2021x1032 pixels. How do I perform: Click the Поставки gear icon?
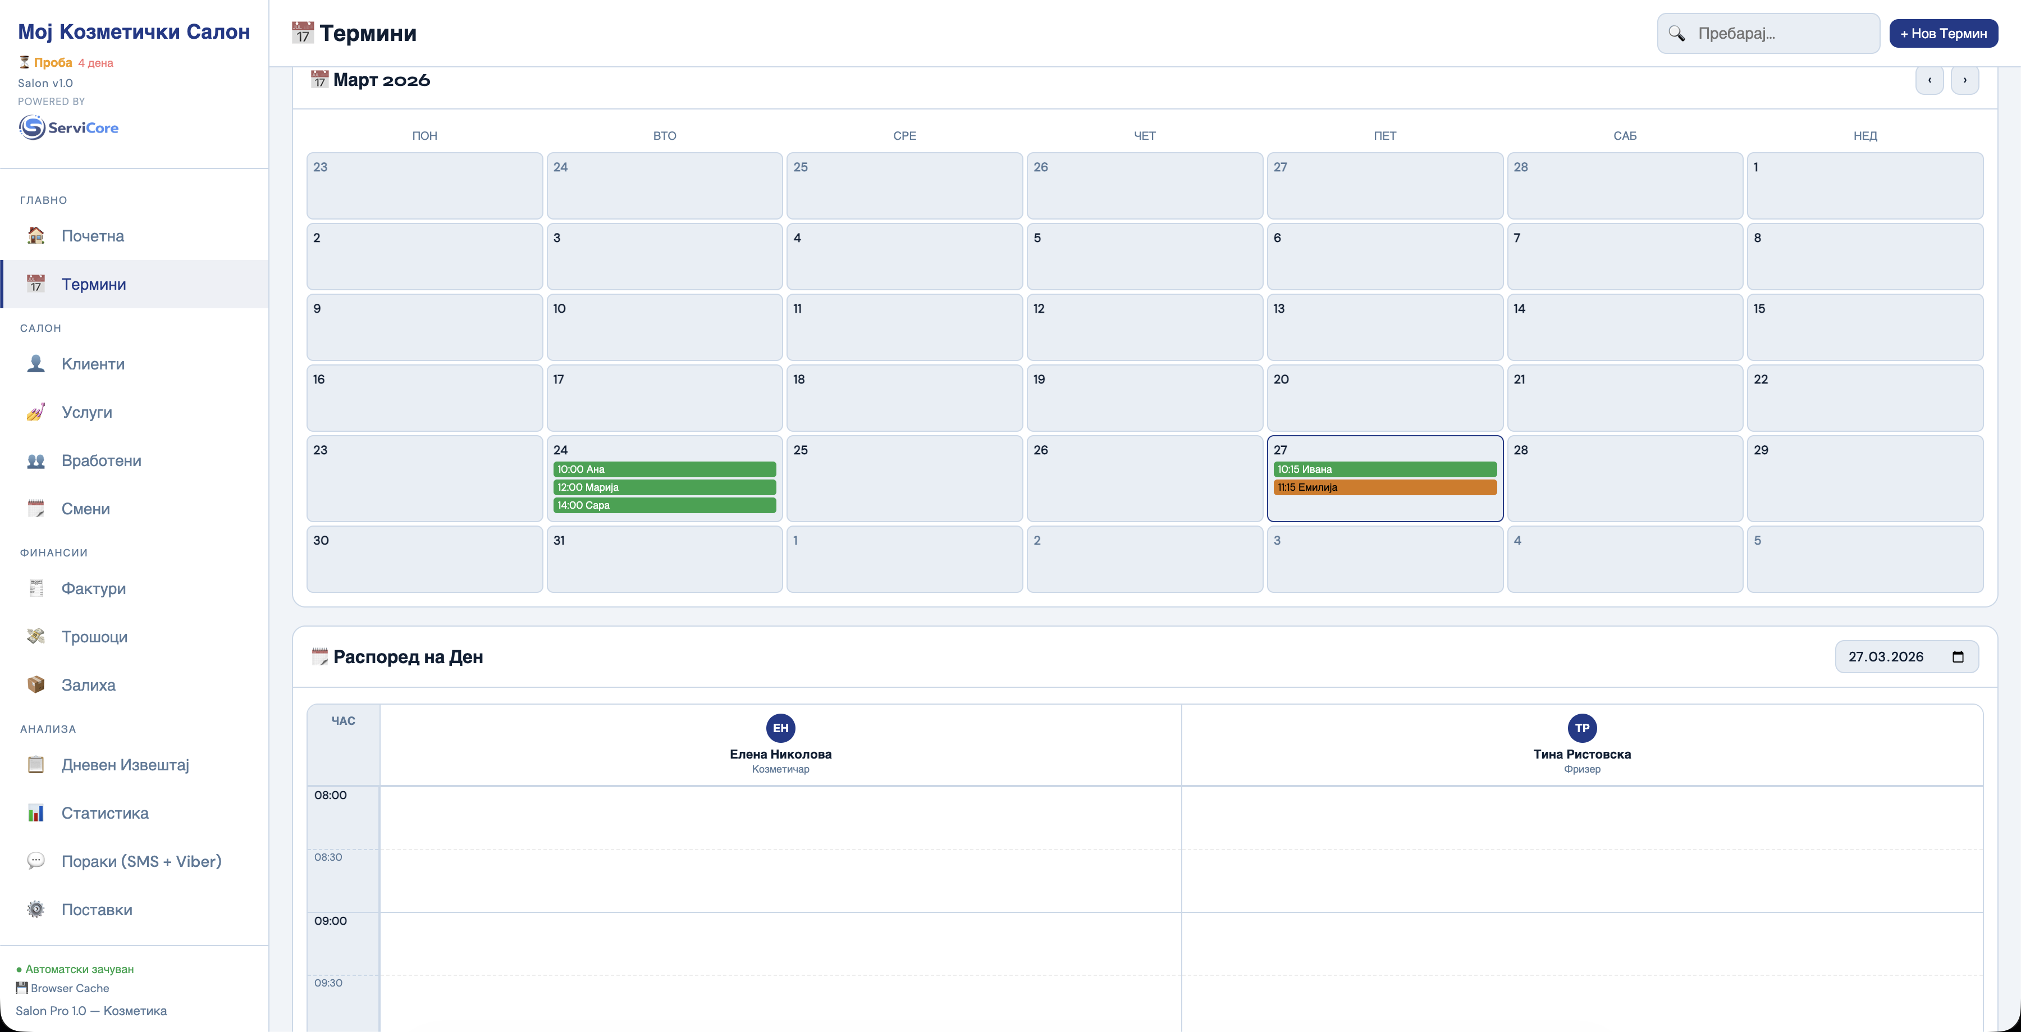pyautogui.click(x=36, y=910)
